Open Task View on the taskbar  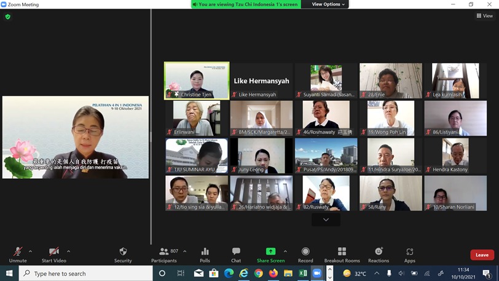tap(181, 274)
